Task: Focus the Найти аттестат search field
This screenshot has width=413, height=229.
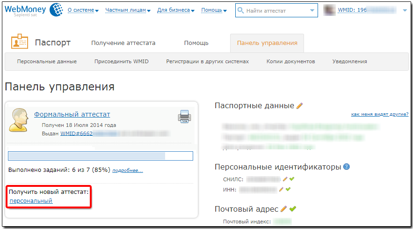Action: pyautogui.click(x=276, y=11)
